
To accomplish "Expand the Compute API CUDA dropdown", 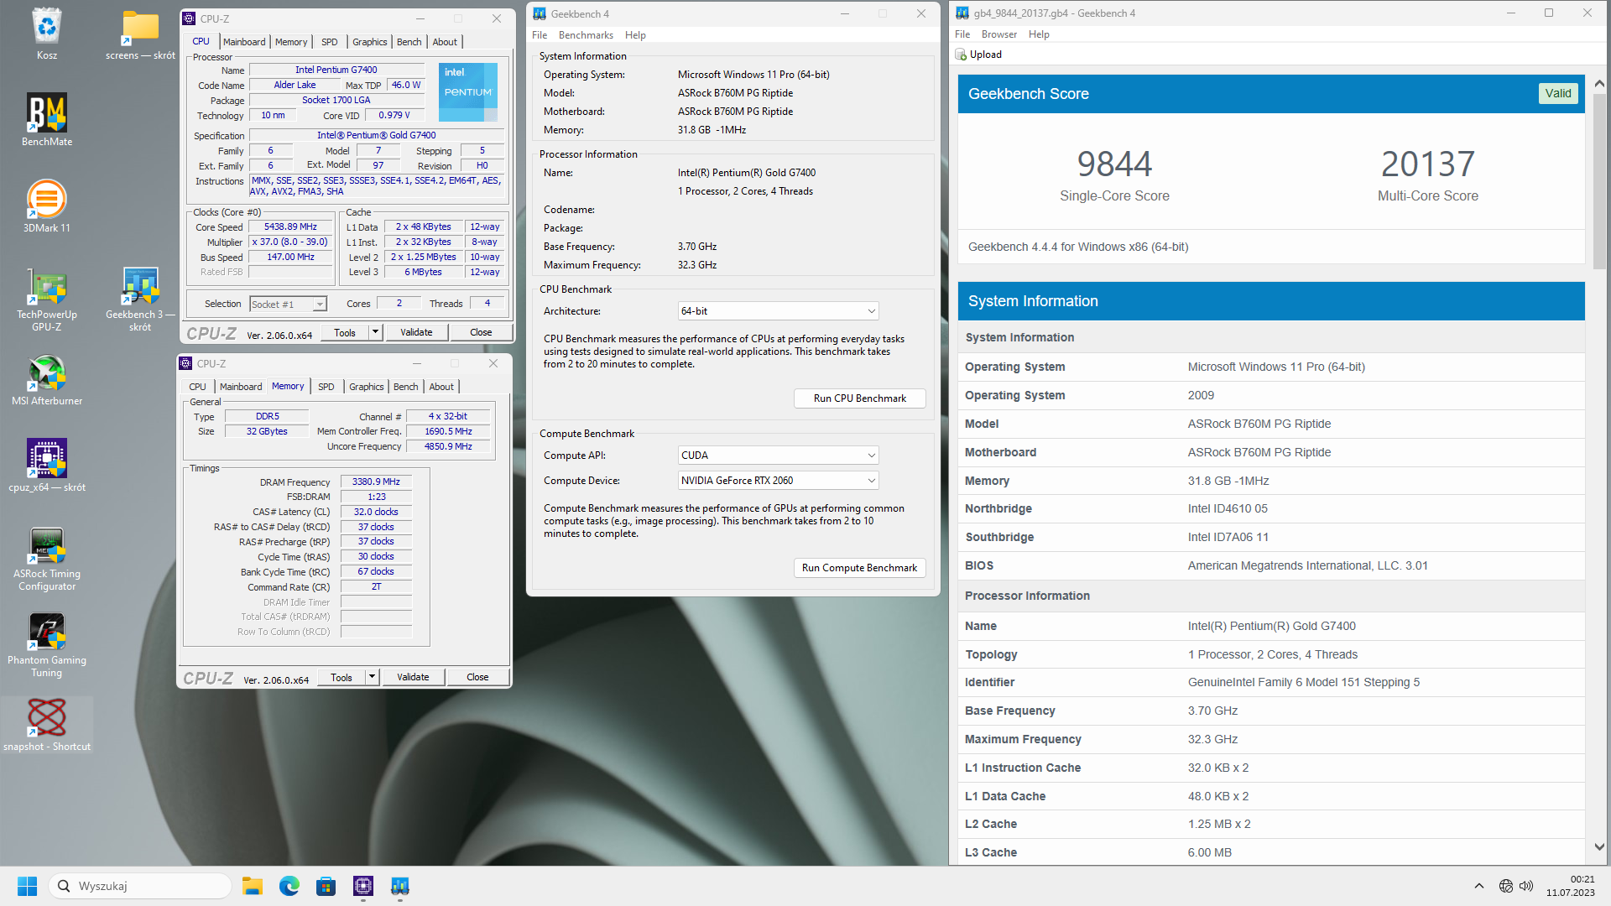I will 778,456.
